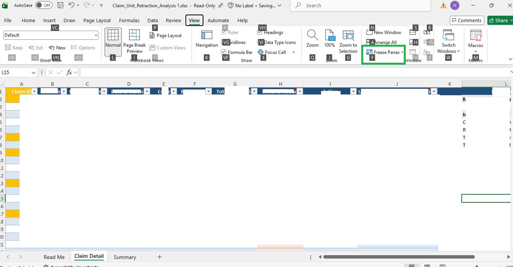Click Arrange All windows
Screen dimensions: 513x267
click(x=382, y=42)
